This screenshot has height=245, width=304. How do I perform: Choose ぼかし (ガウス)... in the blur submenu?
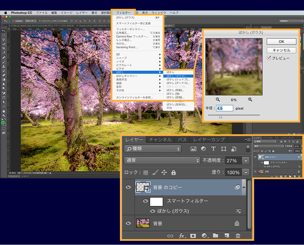[x=178, y=76]
